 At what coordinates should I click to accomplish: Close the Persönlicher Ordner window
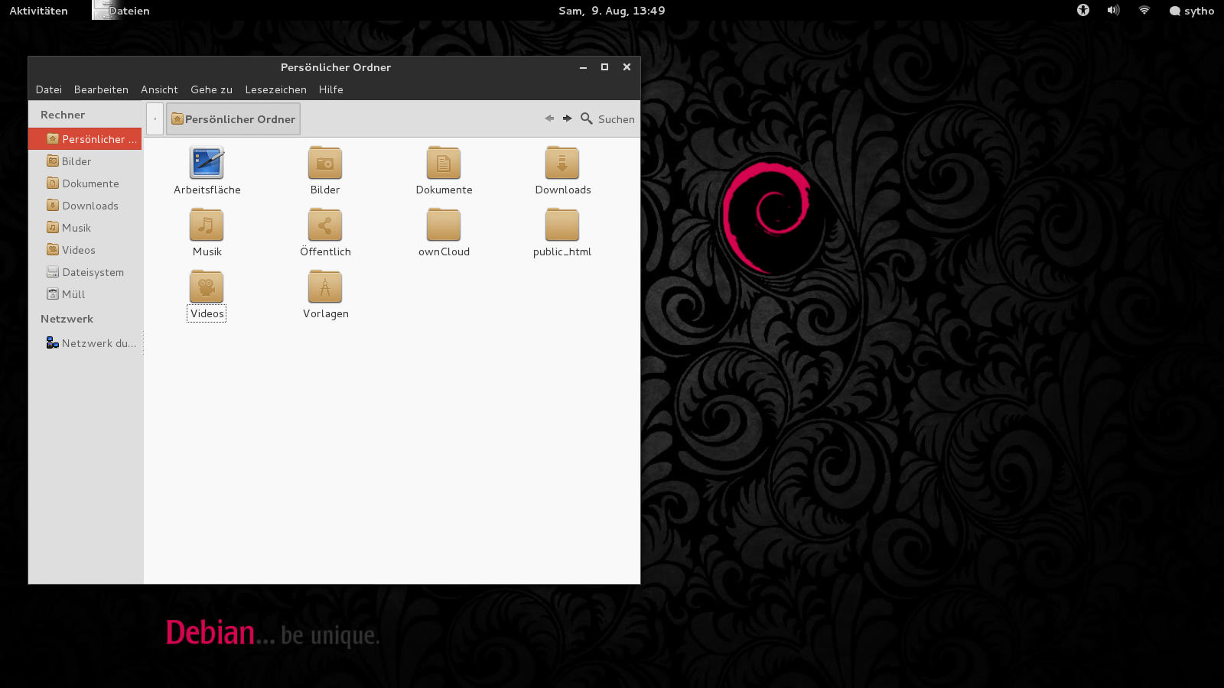click(627, 67)
